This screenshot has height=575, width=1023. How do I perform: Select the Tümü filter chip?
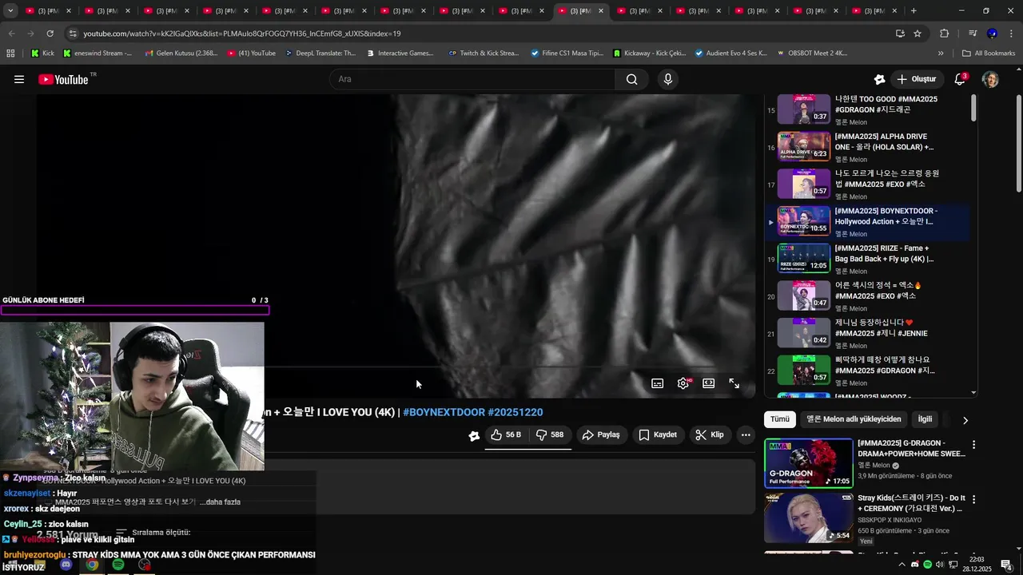pos(779,419)
